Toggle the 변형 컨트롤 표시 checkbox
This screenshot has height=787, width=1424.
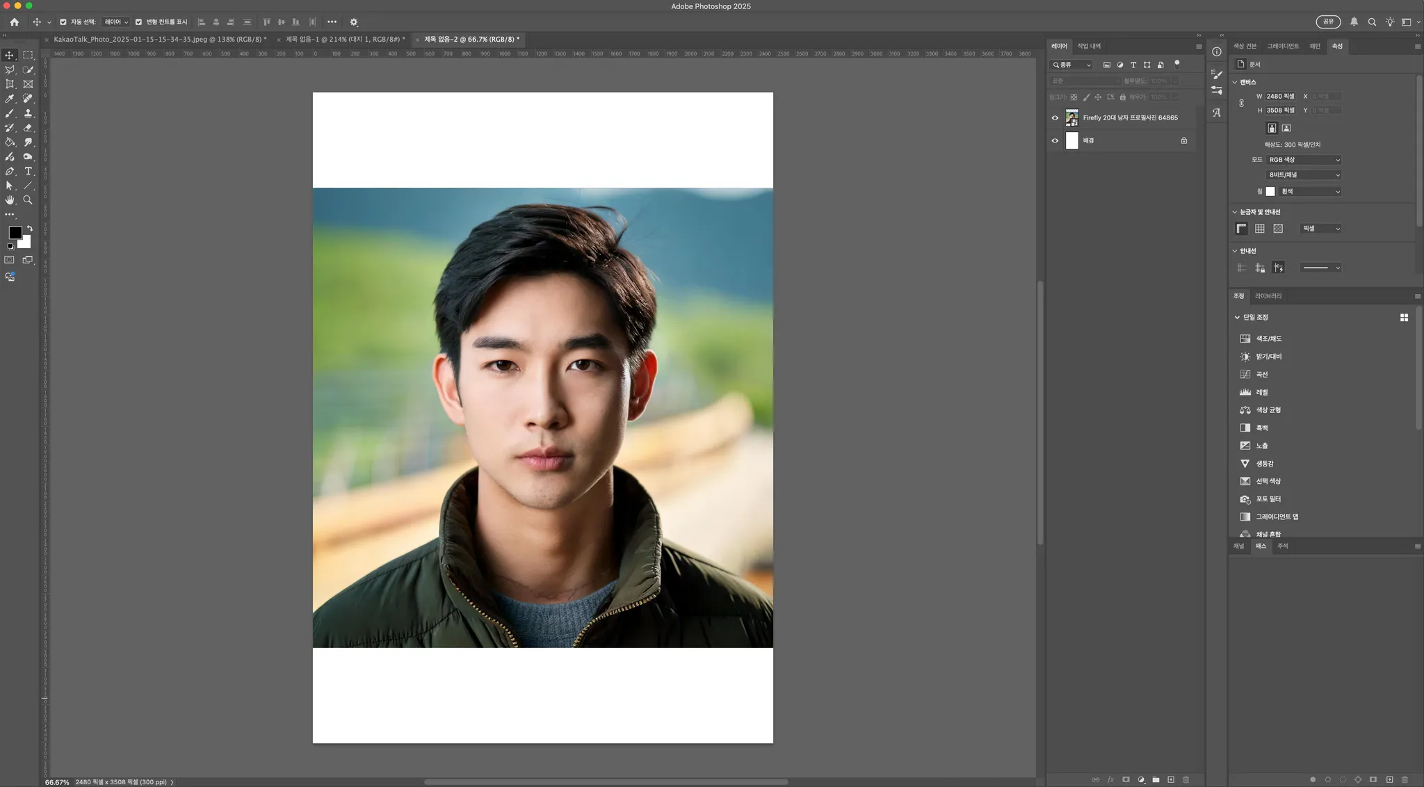tap(138, 22)
